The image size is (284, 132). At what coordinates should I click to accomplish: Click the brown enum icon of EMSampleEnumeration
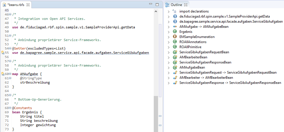tap(175, 37)
